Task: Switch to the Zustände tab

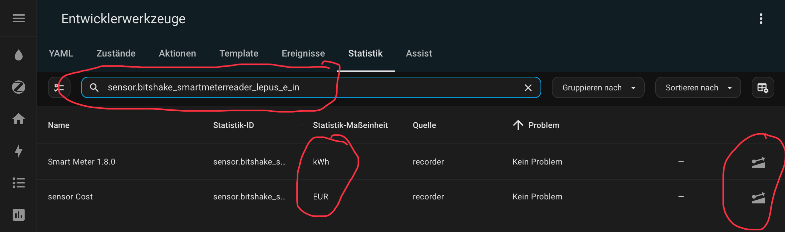Action: tap(116, 54)
